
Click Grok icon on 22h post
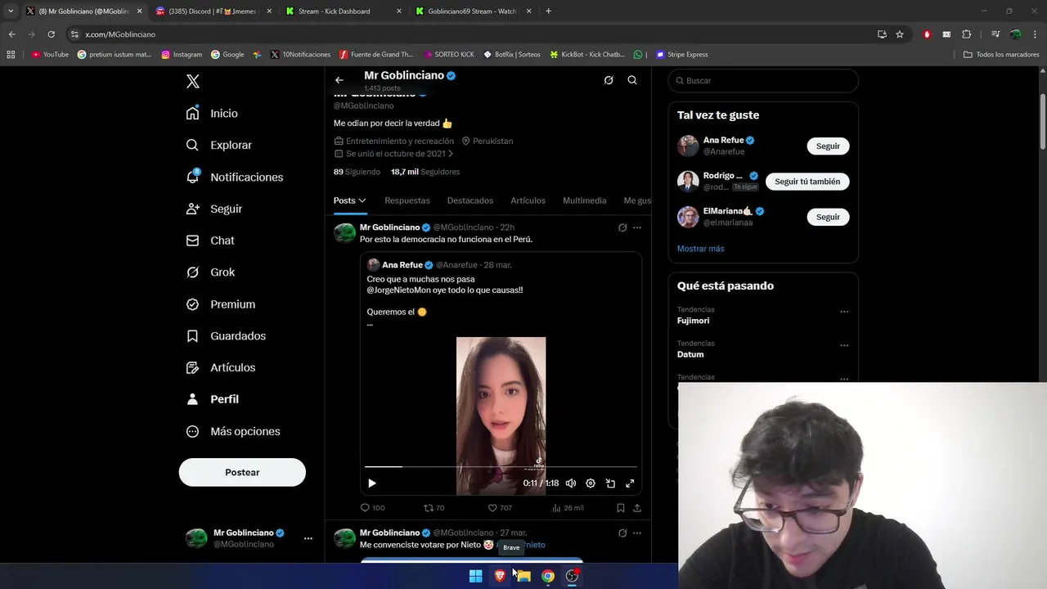pos(622,227)
